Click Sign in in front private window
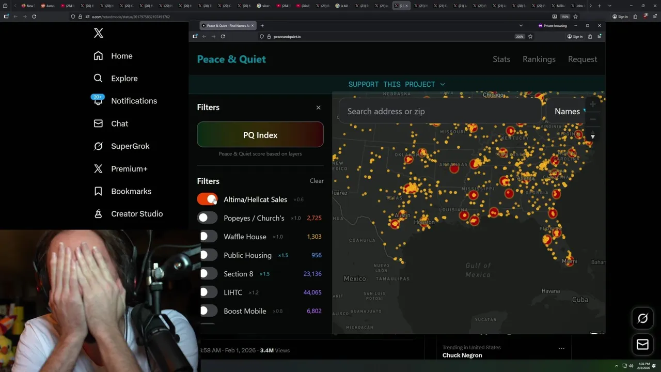Viewport: 661px width, 372px height. coord(575,36)
